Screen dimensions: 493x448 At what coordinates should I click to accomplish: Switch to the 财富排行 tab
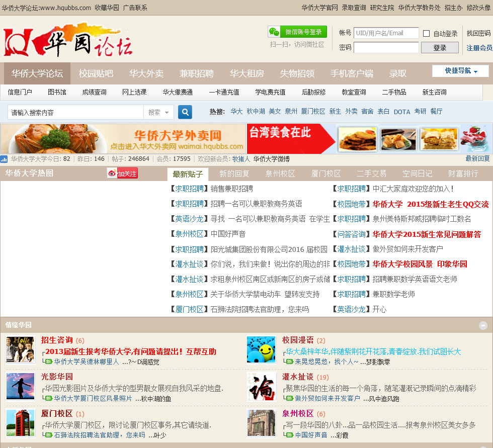point(463,174)
